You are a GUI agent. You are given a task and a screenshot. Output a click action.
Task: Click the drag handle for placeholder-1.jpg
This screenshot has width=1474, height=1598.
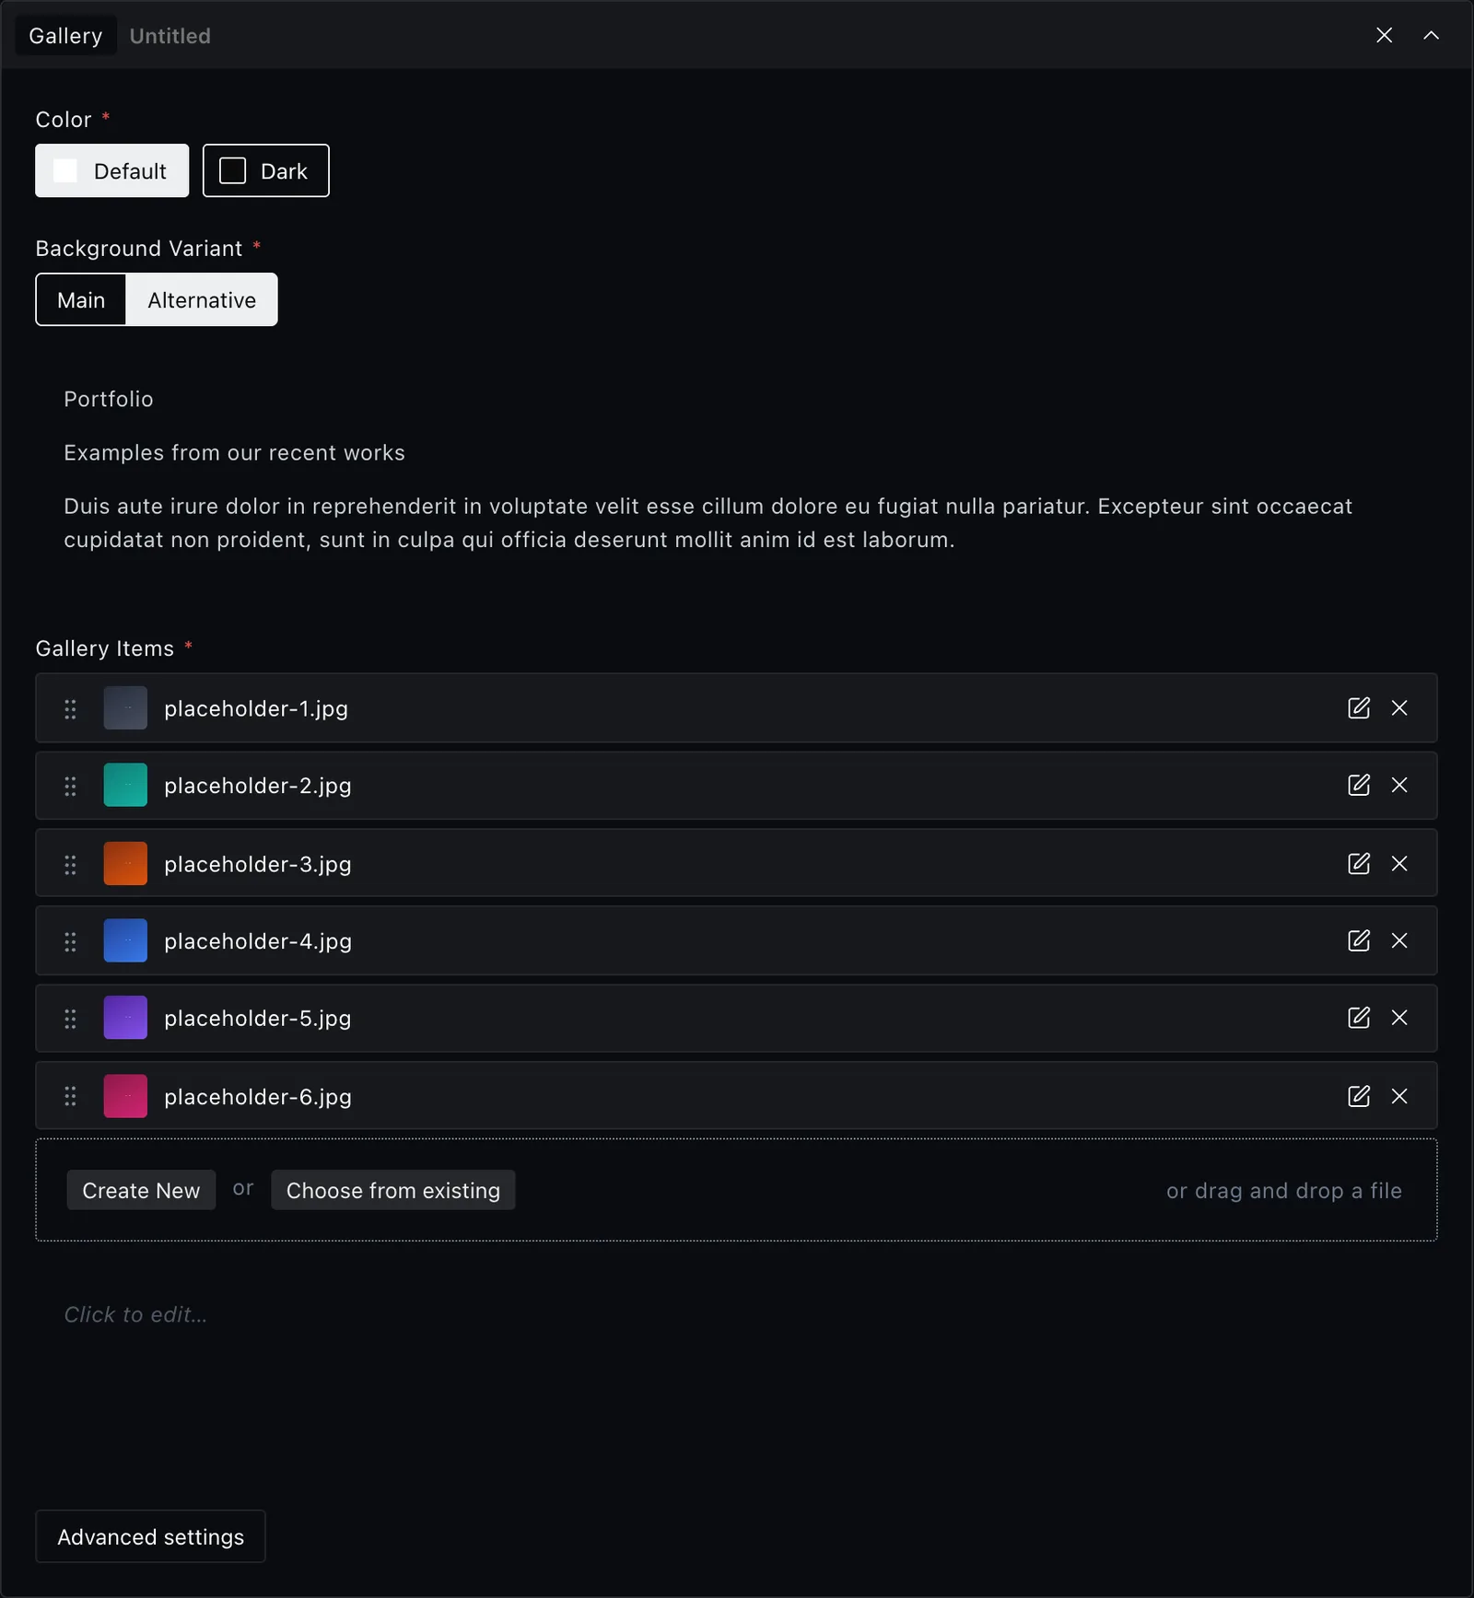(x=70, y=708)
